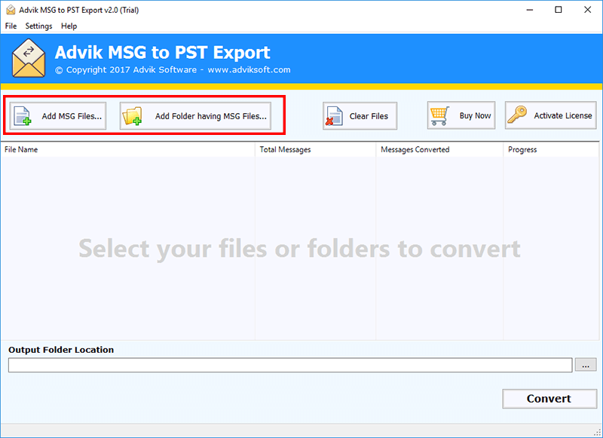The height and width of the screenshot is (438, 603).
Task: Maximize the Advik MSG to PST window
Action: 559,10
